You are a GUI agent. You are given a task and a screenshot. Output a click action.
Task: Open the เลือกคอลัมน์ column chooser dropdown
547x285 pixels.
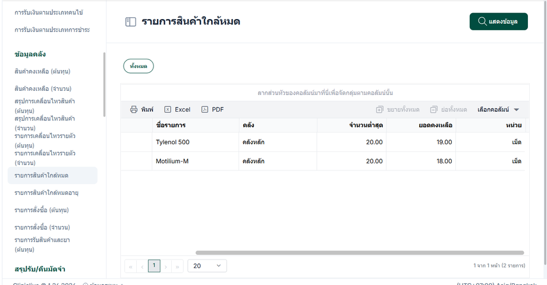click(x=498, y=109)
